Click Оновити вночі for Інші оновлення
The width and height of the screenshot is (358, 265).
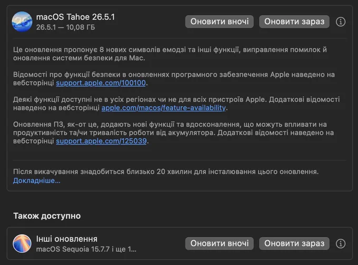tap(220, 243)
